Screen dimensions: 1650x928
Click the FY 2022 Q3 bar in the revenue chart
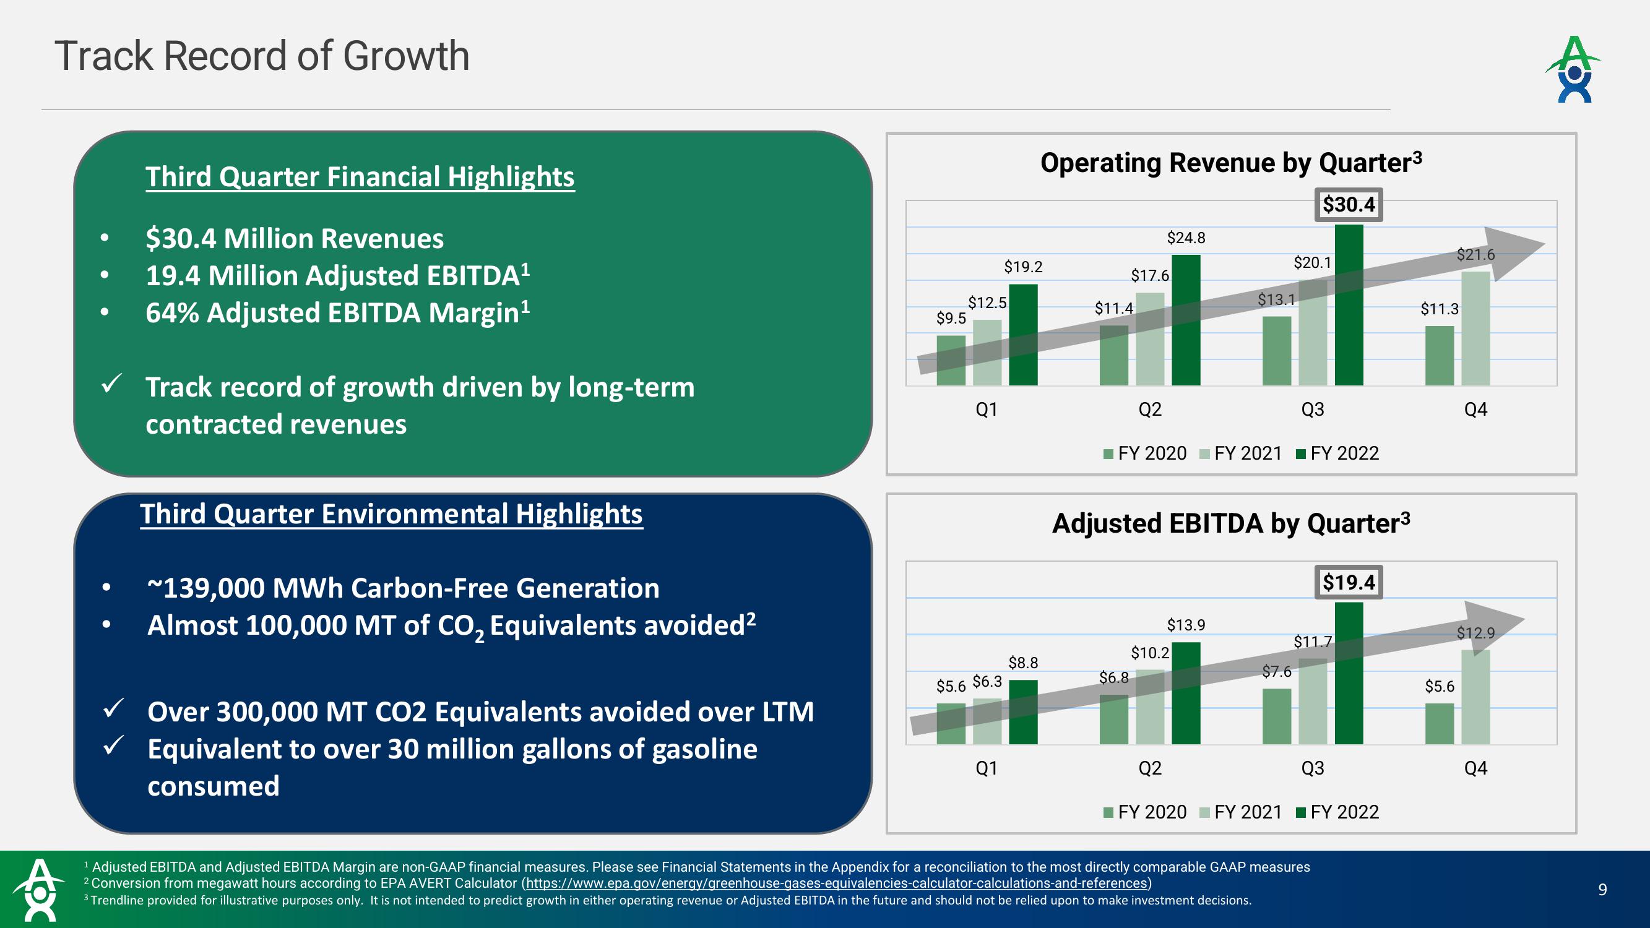[1349, 305]
